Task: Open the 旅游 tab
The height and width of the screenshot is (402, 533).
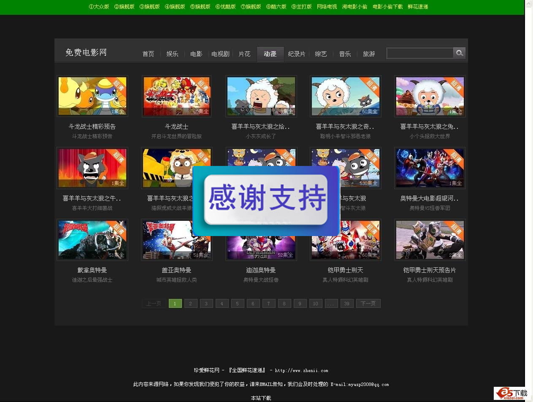Action: tap(369, 54)
